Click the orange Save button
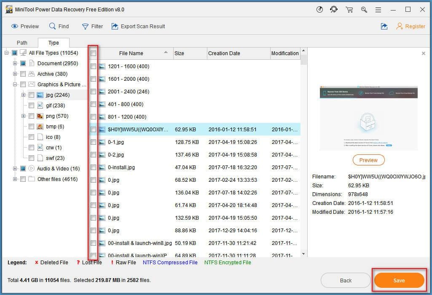Image resolution: width=432 pixels, height=295 pixels. click(399, 280)
